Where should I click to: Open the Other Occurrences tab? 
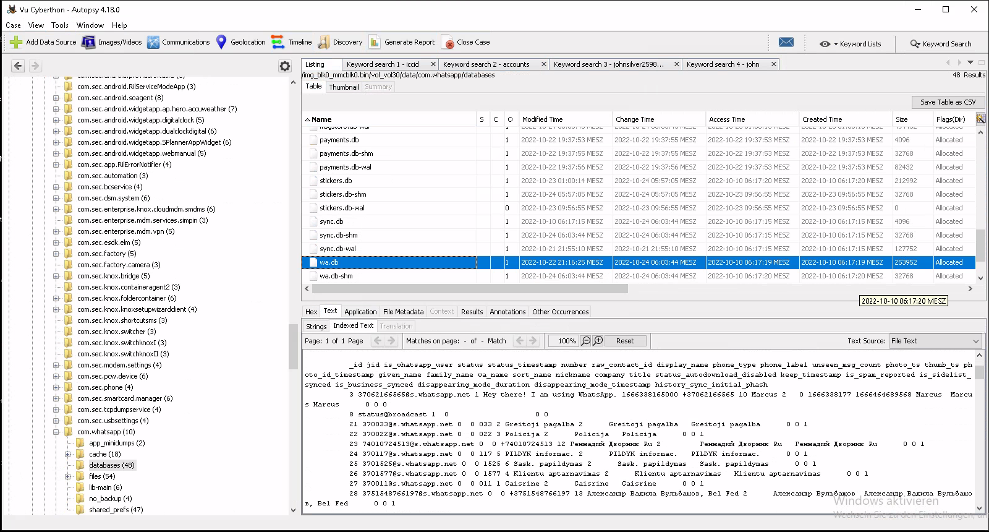(561, 312)
